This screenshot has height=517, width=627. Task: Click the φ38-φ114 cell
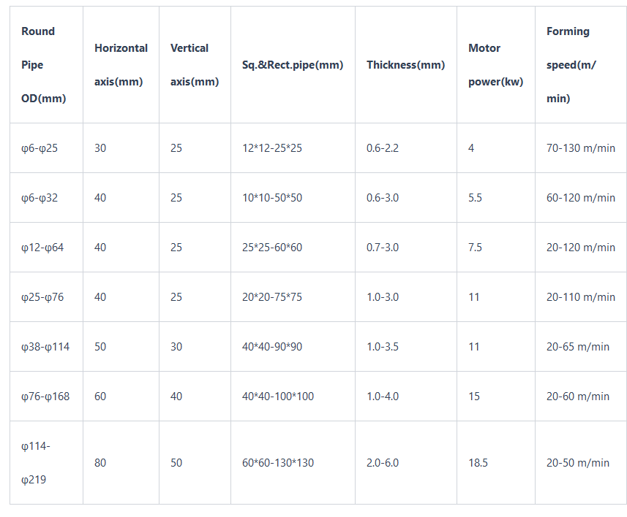pos(45,347)
